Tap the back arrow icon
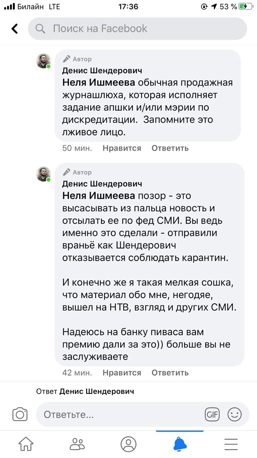This screenshot has width=257, height=458. pyautogui.click(x=15, y=29)
